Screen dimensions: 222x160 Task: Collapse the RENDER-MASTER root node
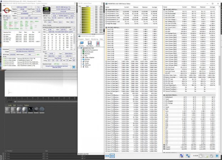click(79, 48)
